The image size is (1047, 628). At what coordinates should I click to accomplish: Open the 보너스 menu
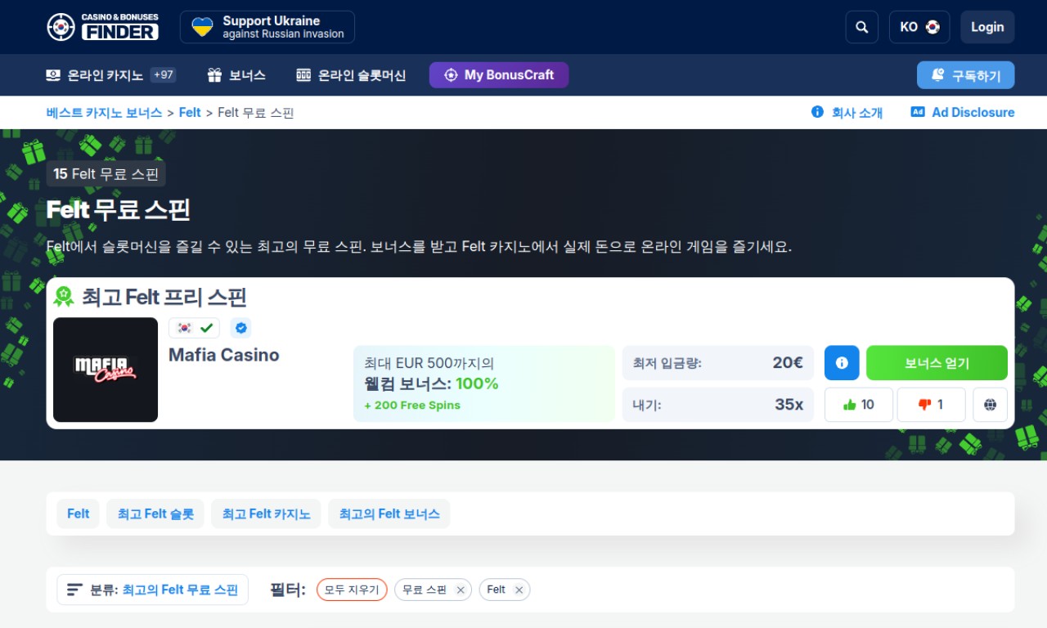pos(236,75)
